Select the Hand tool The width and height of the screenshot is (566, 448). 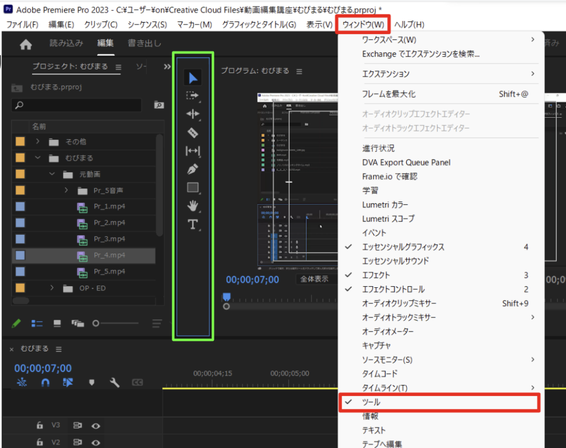[192, 205]
